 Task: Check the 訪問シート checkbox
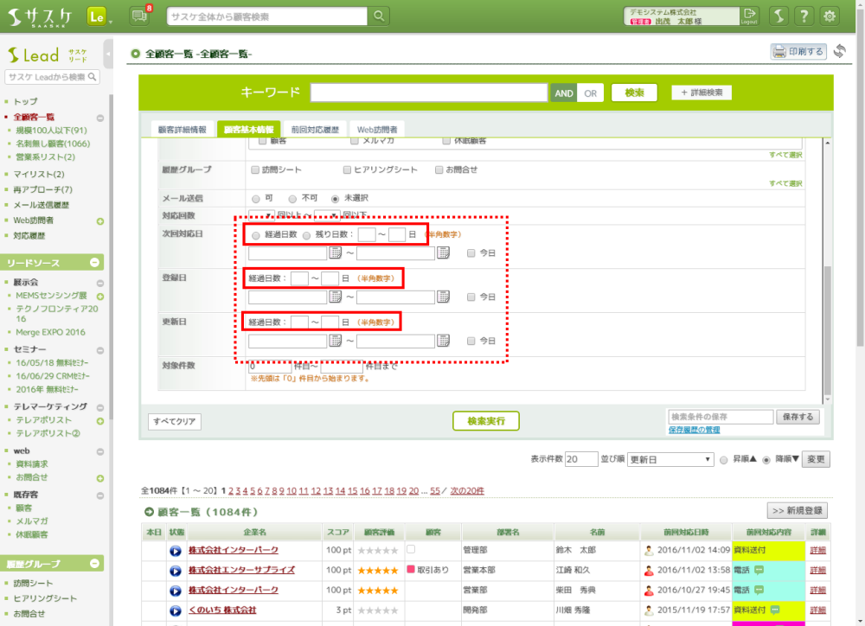tap(253, 169)
